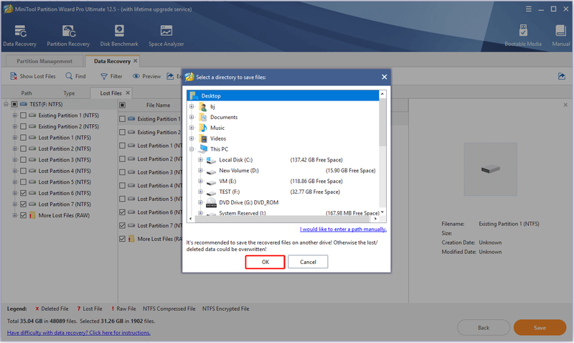Viewport: 574px width, 343px height.
Task: Open the Data Recovery tool icon
Action: pyautogui.click(x=20, y=32)
